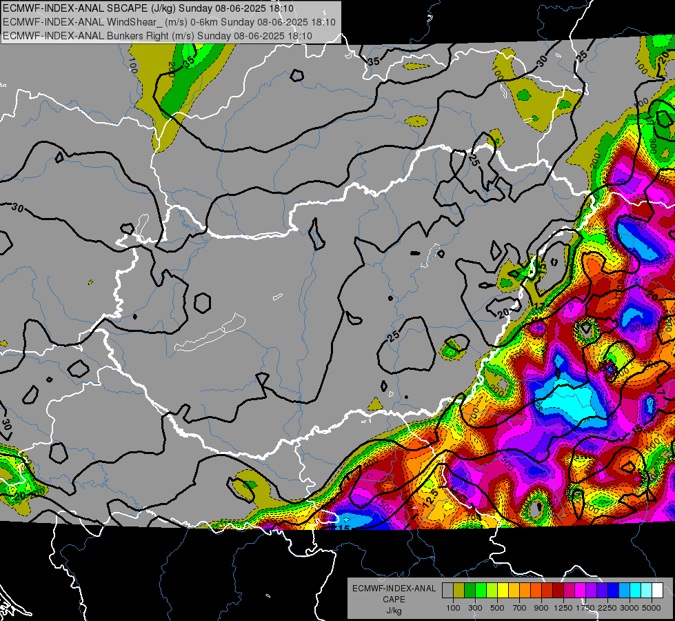Click the dark green legend swatch
The image size is (675, 621).
(470, 591)
